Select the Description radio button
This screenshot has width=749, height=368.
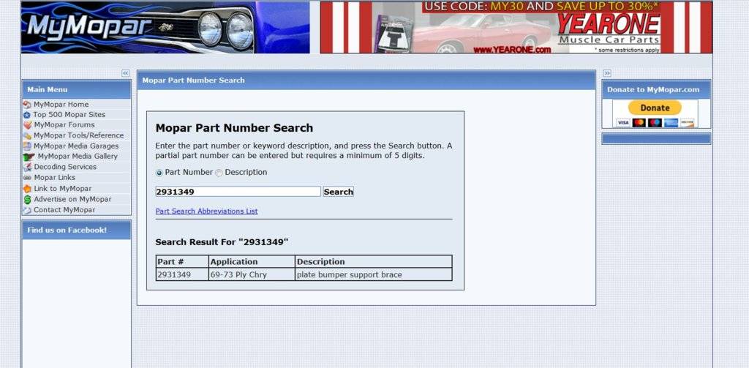coord(219,173)
